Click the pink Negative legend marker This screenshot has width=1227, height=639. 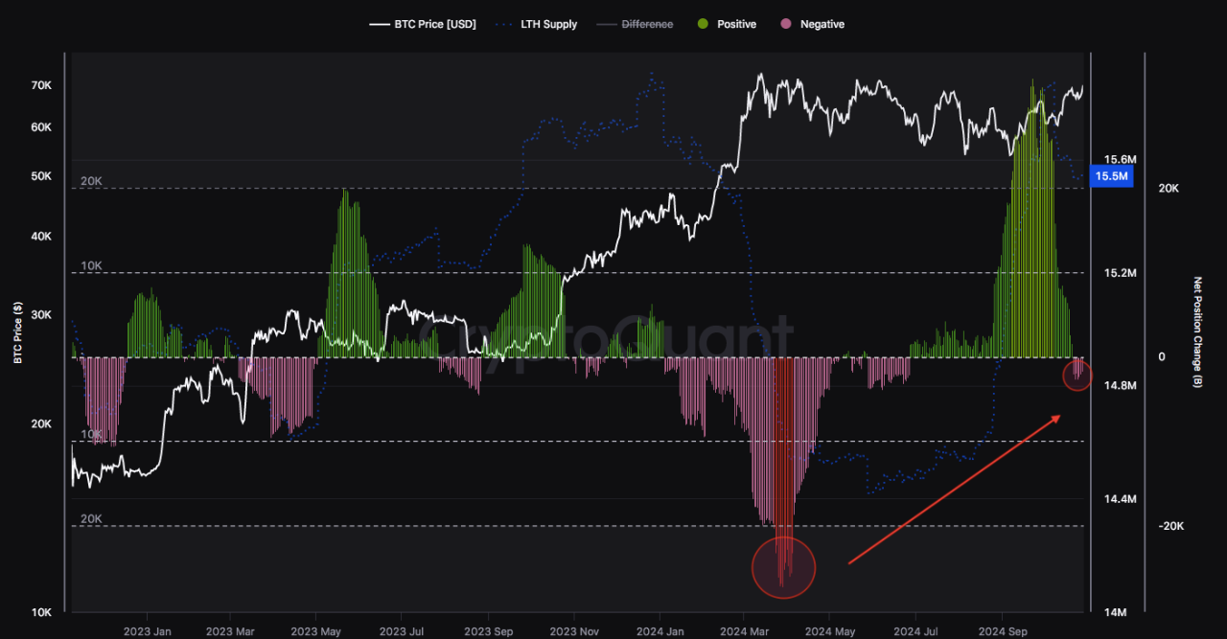coord(788,24)
